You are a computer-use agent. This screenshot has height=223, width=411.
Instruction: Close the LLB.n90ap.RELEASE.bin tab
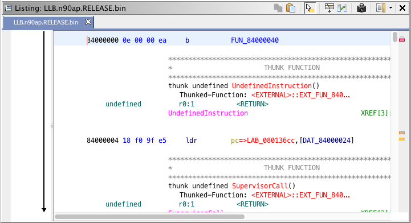tap(88, 22)
